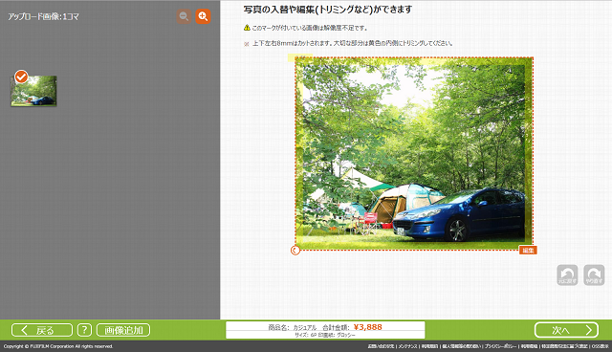This screenshot has height=352, width=612.
Task: Click the redo (やり直す) icon
Action: pos(594,275)
